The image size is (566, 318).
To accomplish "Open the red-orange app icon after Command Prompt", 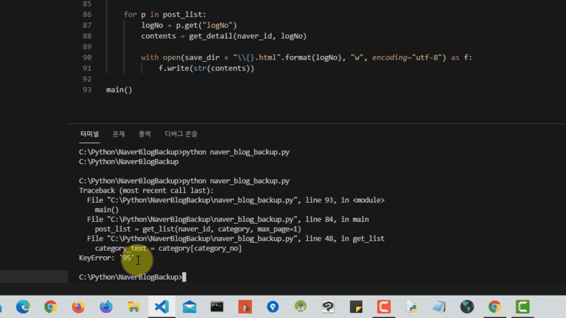I will 245,306.
